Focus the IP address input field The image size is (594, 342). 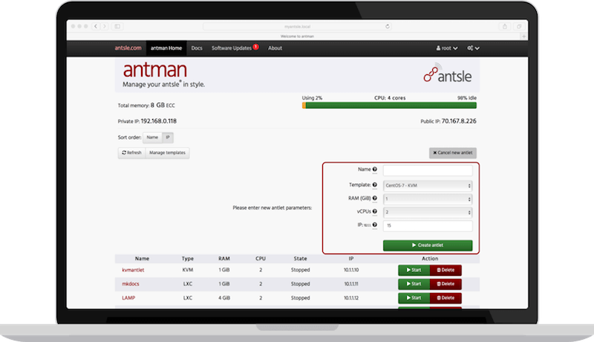click(428, 225)
